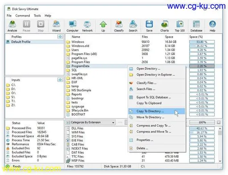Select the Program Files (x86) row
Image resolution: width=228 pixels, height=175 pixels.
144,54
